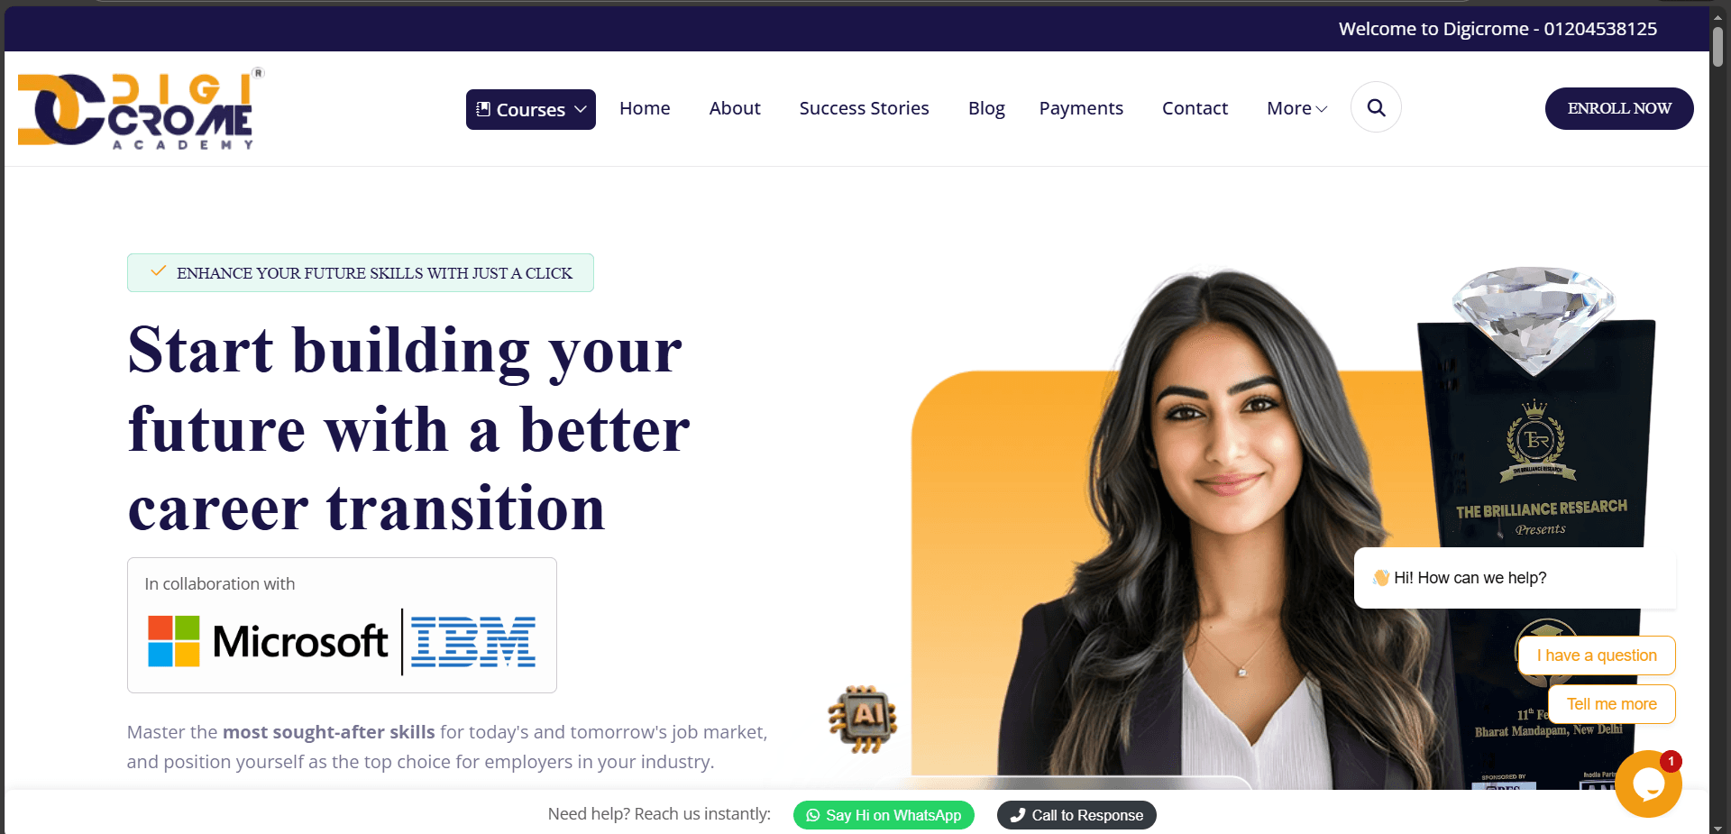Click the Microsoft logo
The height and width of the screenshot is (834, 1731).
(x=268, y=641)
